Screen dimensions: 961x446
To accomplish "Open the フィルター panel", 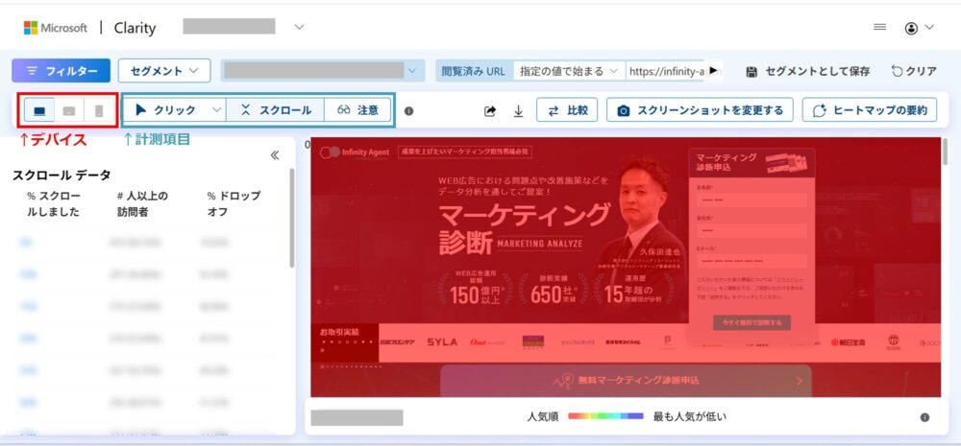I will pyautogui.click(x=61, y=70).
